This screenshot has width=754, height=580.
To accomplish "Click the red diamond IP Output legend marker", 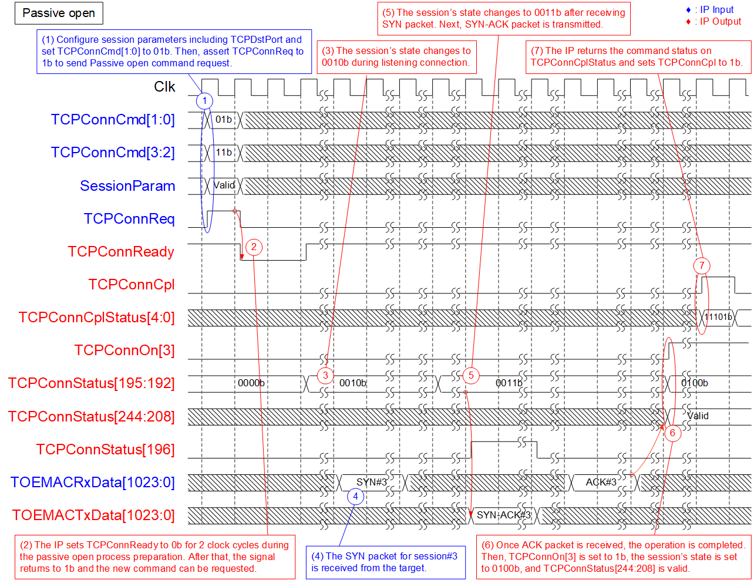I will 688,22.
